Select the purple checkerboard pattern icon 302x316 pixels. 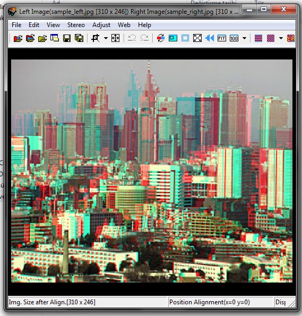[x=271, y=38]
